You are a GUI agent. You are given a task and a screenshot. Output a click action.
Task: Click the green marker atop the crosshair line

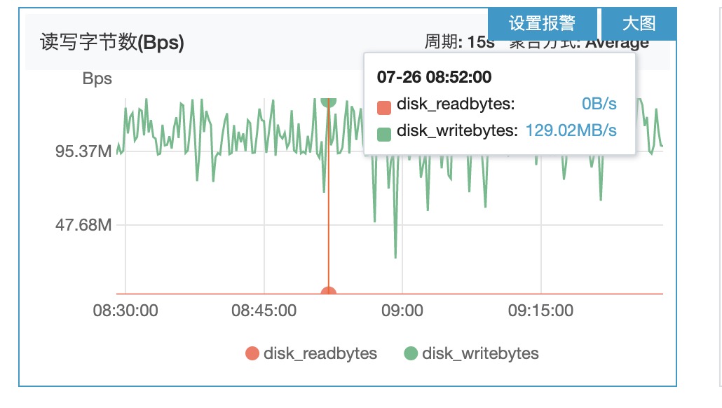[327, 101]
